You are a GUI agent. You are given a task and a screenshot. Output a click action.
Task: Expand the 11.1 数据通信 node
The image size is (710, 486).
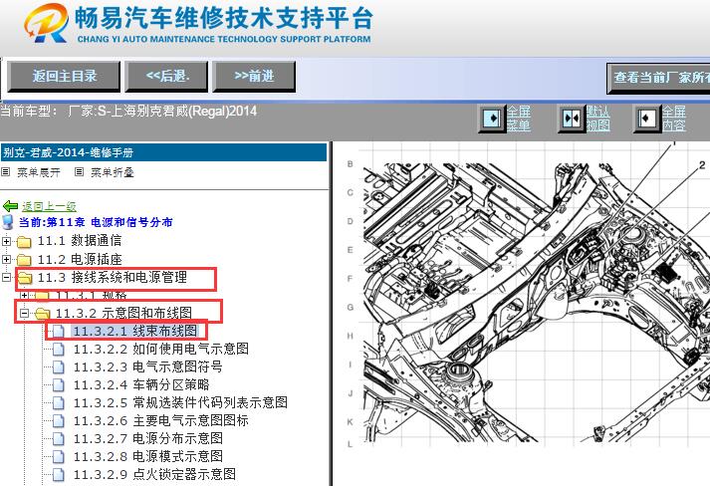(6, 241)
